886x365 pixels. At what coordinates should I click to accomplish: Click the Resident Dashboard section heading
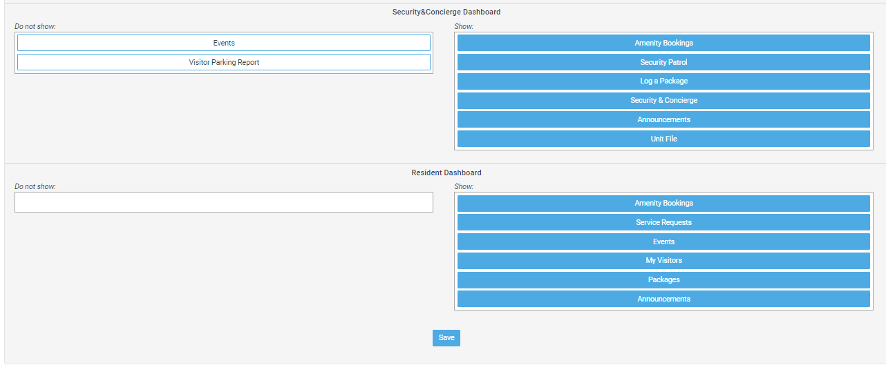(x=446, y=172)
